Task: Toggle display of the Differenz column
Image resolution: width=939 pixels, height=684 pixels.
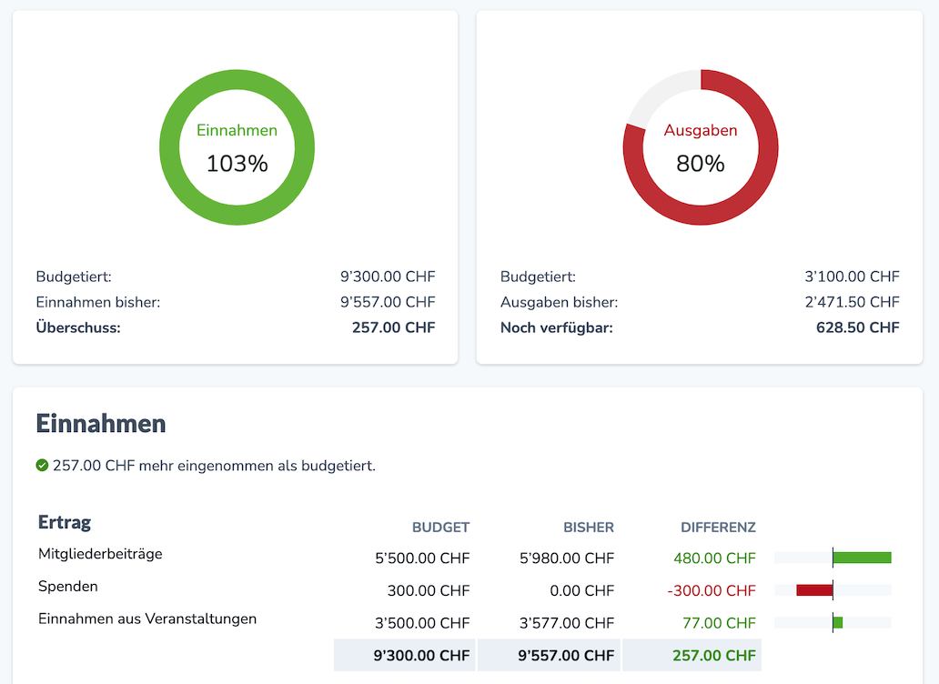Action: click(718, 527)
